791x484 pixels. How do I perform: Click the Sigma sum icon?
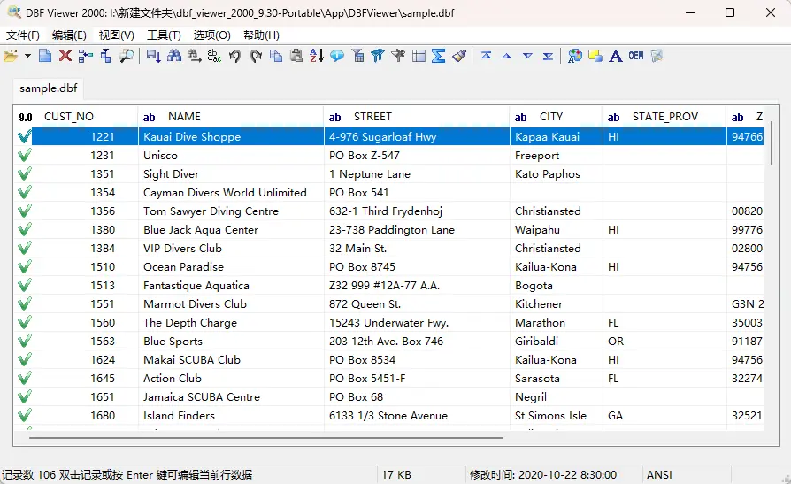(x=438, y=56)
